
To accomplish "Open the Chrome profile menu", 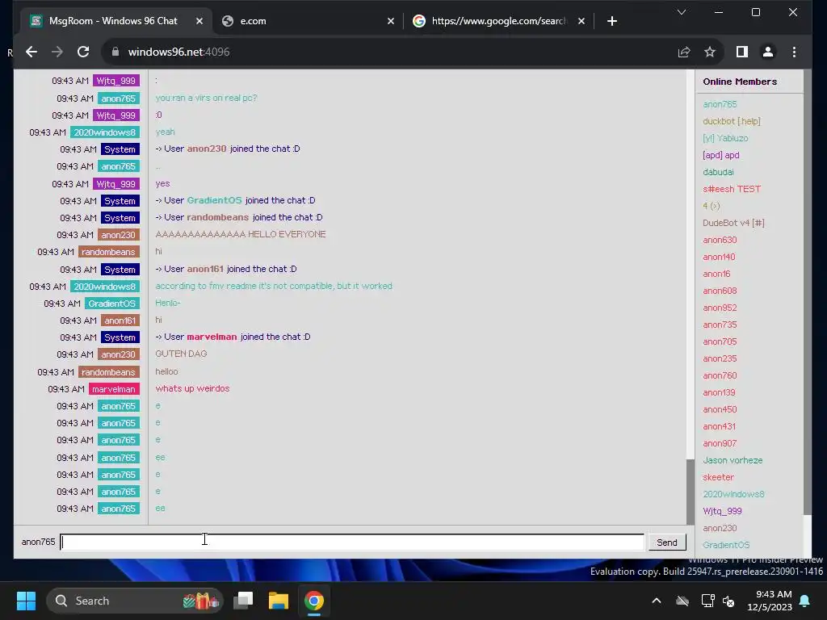I will pyautogui.click(x=768, y=52).
